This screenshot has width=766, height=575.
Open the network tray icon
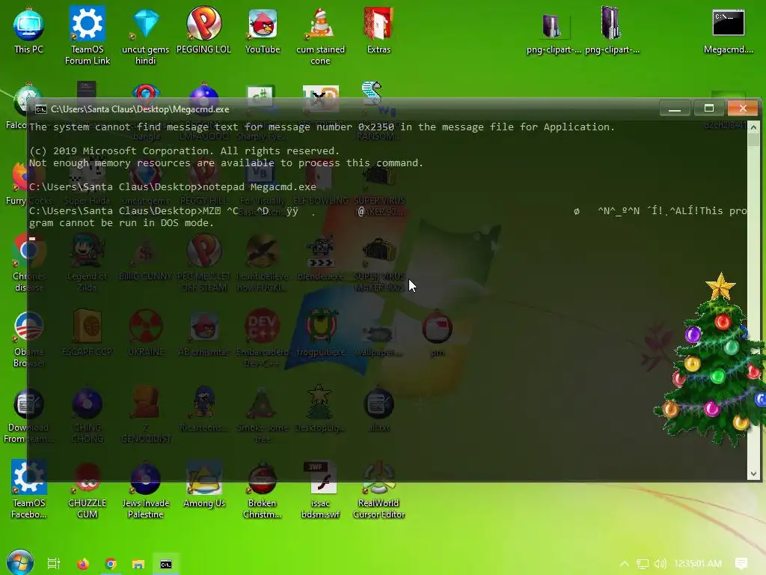[643, 564]
